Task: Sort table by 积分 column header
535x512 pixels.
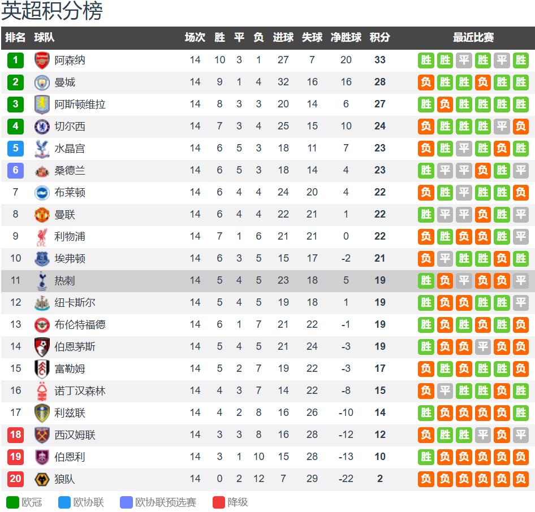Action: coord(379,37)
